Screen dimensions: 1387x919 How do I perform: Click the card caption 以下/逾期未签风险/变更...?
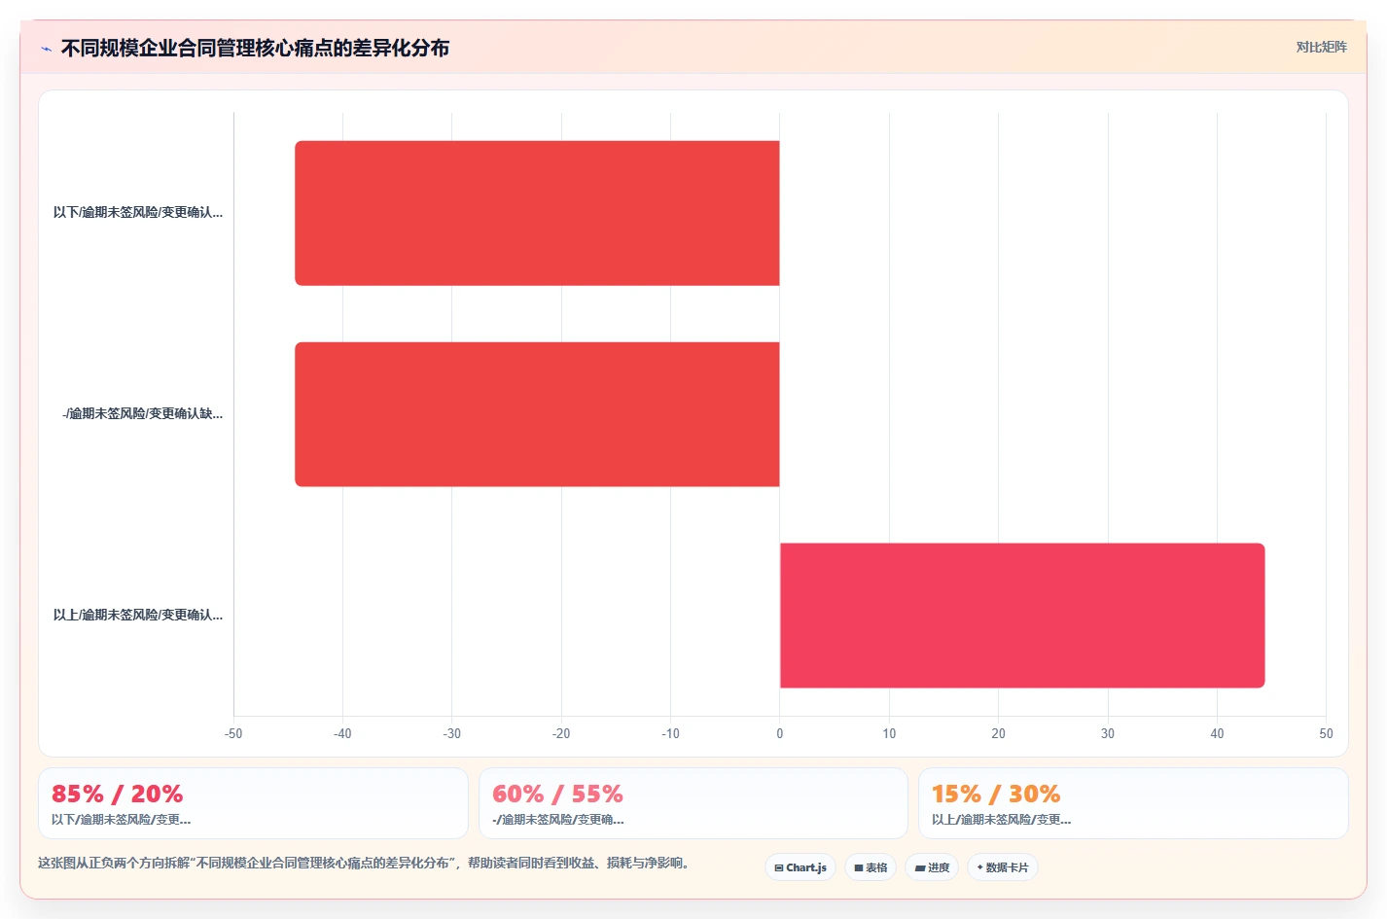121,820
